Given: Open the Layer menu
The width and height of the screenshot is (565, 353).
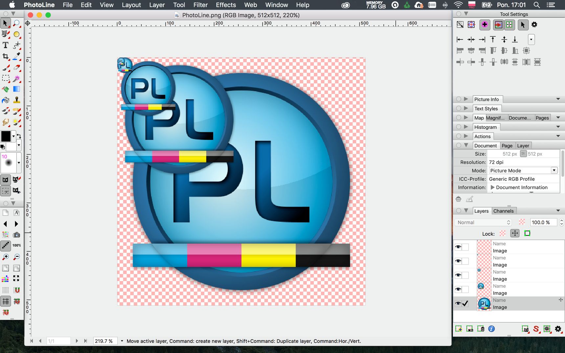Looking at the screenshot, I should [x=157, y=5].
